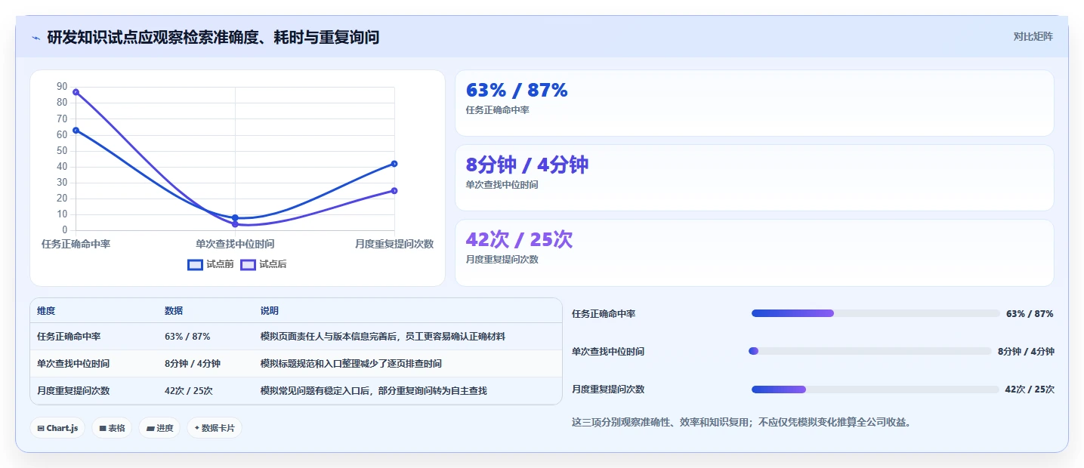The width and height of the screenshot is (1084, 468).
Task: Click the 数据卡片 tag chip
Action: click(x=215, y=428)
